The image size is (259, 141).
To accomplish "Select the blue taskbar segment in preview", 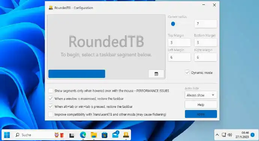I will pos(77,74).
